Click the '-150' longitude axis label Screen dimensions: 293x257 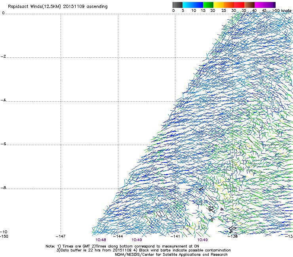pos(4,236)
